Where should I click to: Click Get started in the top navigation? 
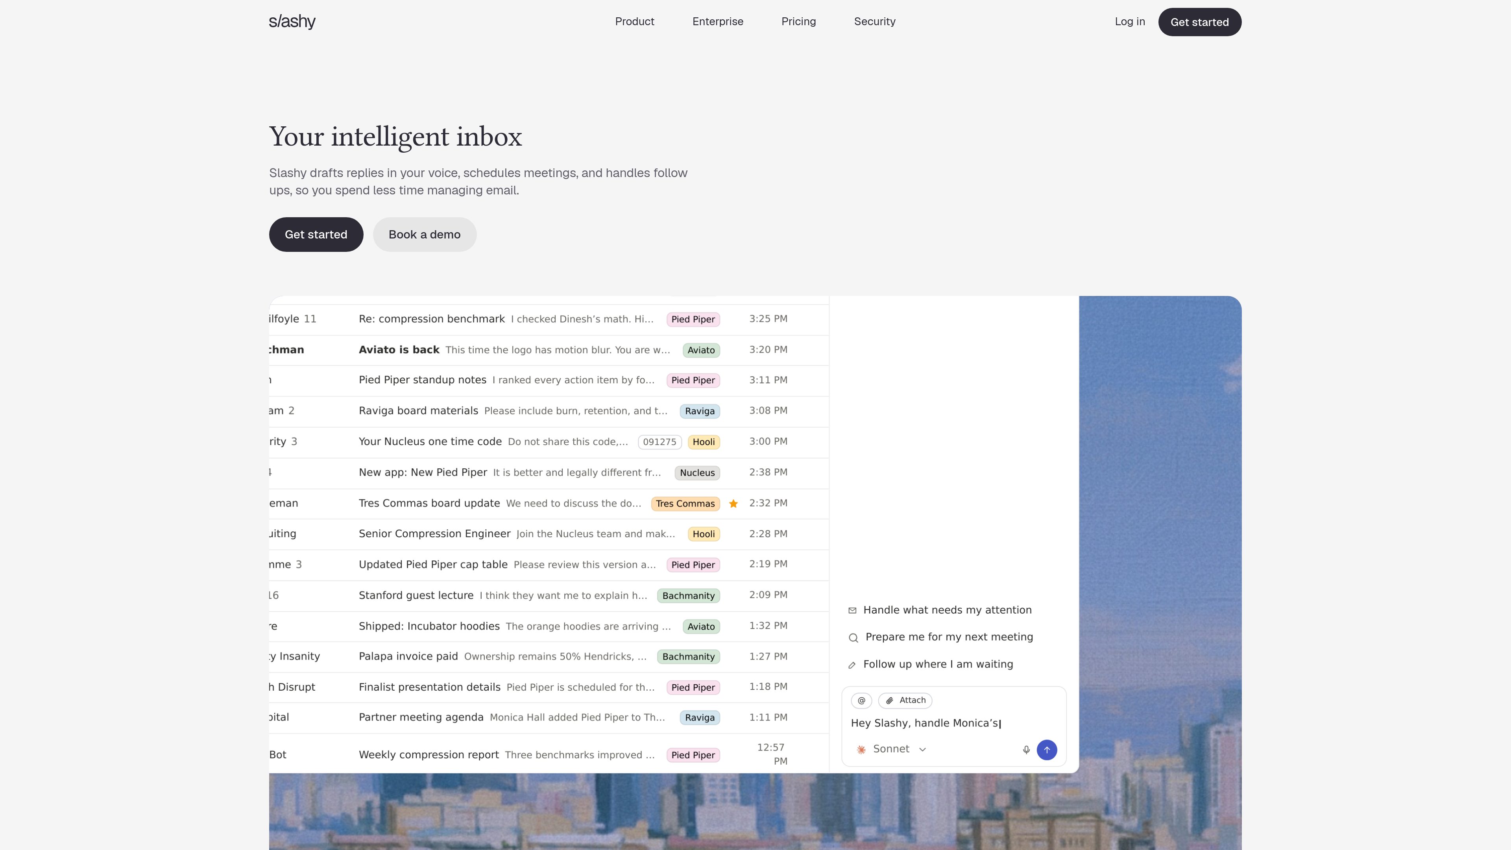pyautogui.click(x=1199, y=22)
